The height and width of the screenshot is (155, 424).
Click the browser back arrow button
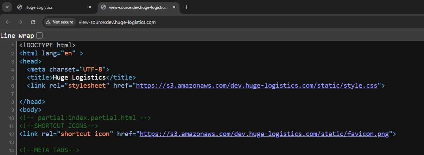coord(8,22)
